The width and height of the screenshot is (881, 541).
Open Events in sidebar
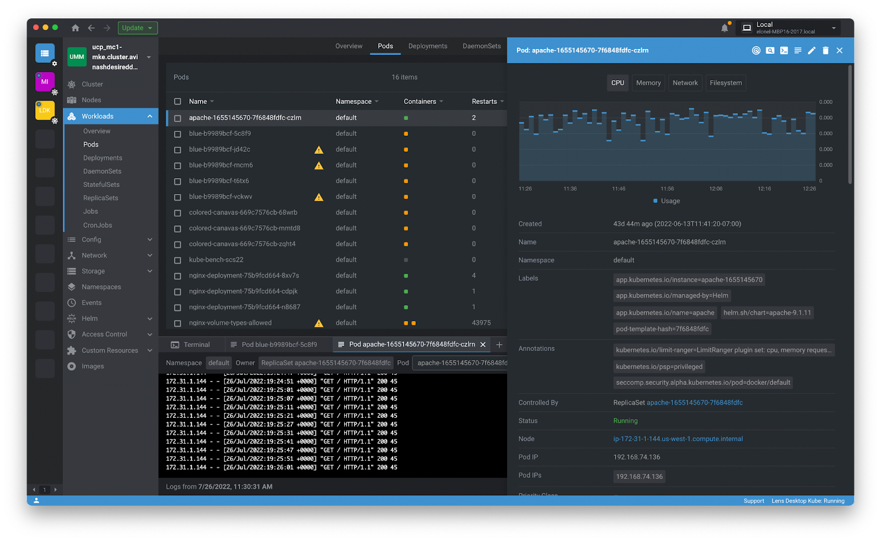tap(91, 303)
